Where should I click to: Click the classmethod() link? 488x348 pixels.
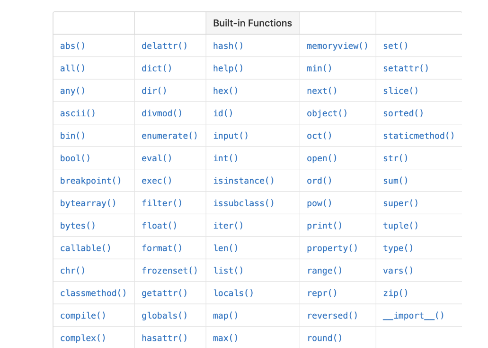93,293
